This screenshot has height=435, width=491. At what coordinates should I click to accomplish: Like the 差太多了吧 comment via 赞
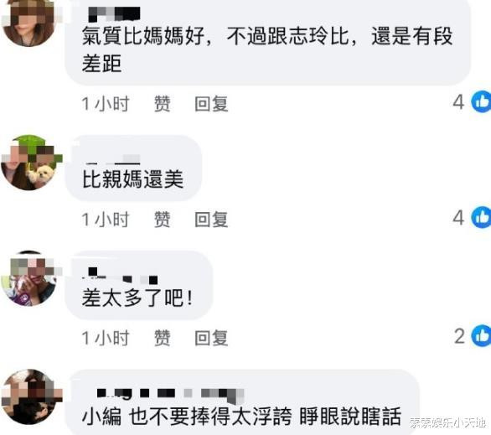(x=163, y=338)
